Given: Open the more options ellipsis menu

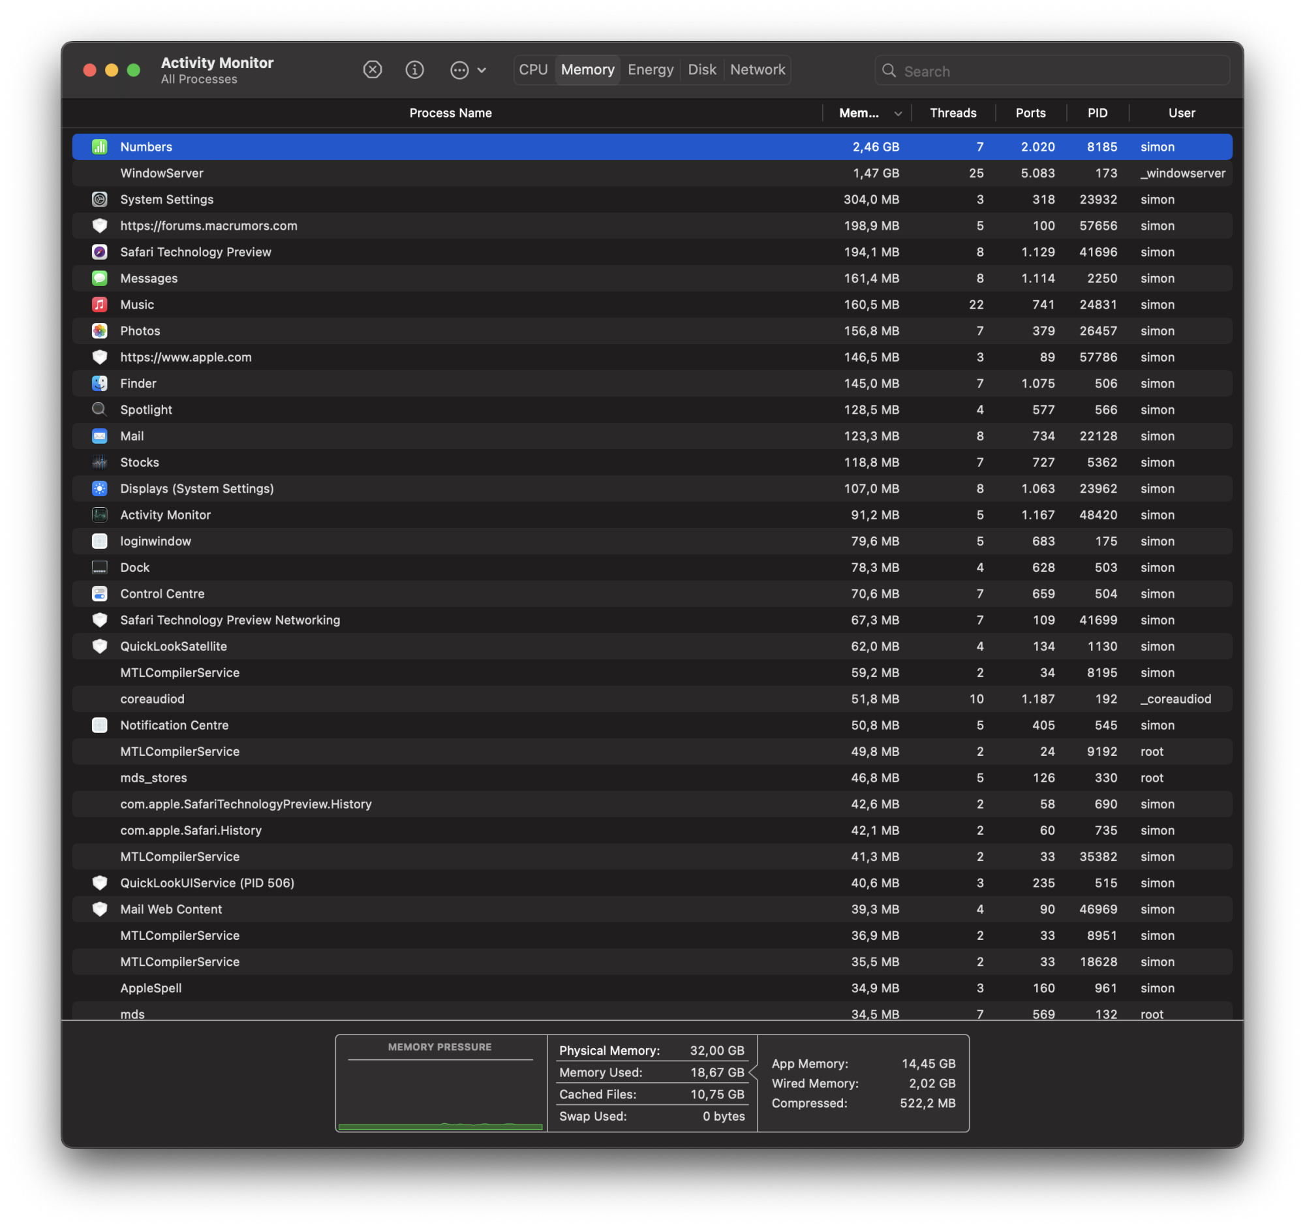Looking at the screenshot, I should [467, 70].
